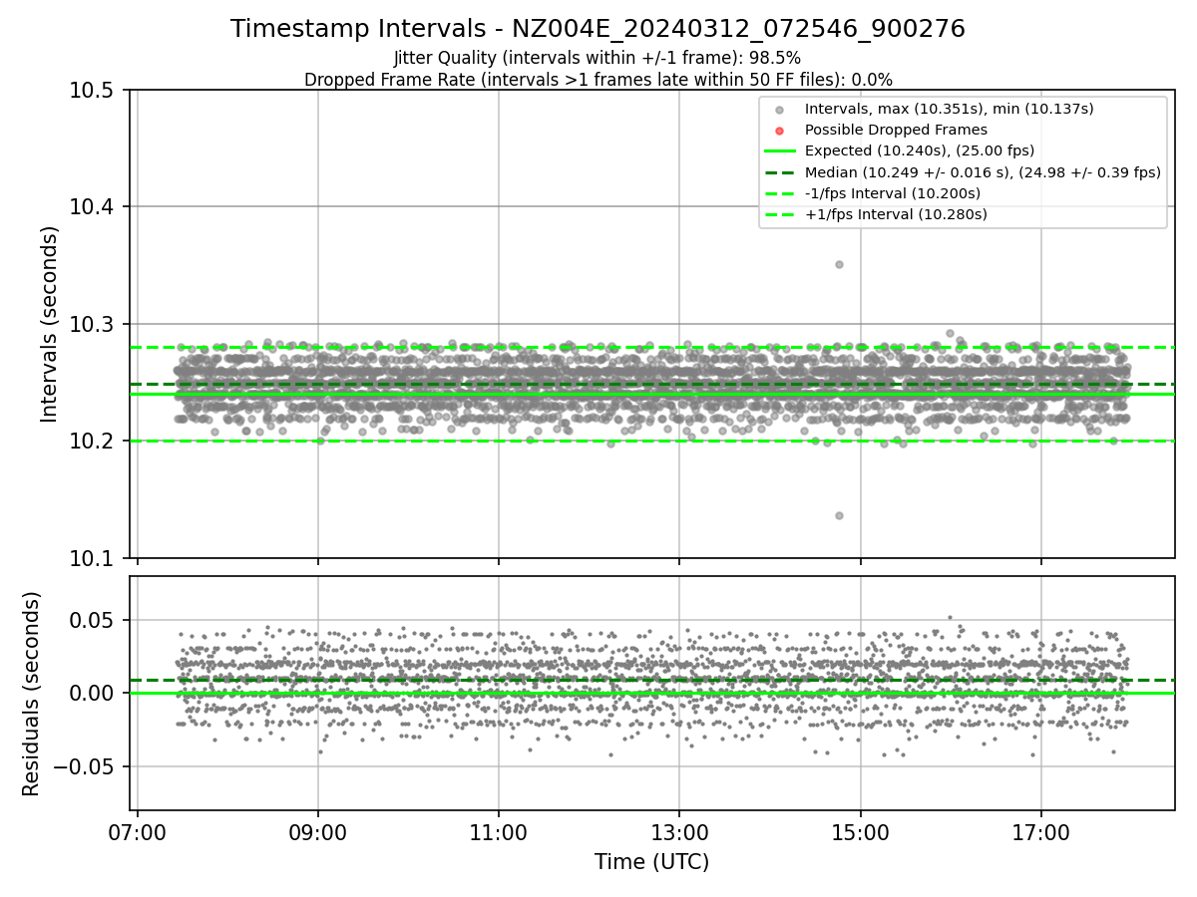
Task: Click legend entry beginning "Median (10.249 +/- 0.016 s)"
Action: click(983, 171)
